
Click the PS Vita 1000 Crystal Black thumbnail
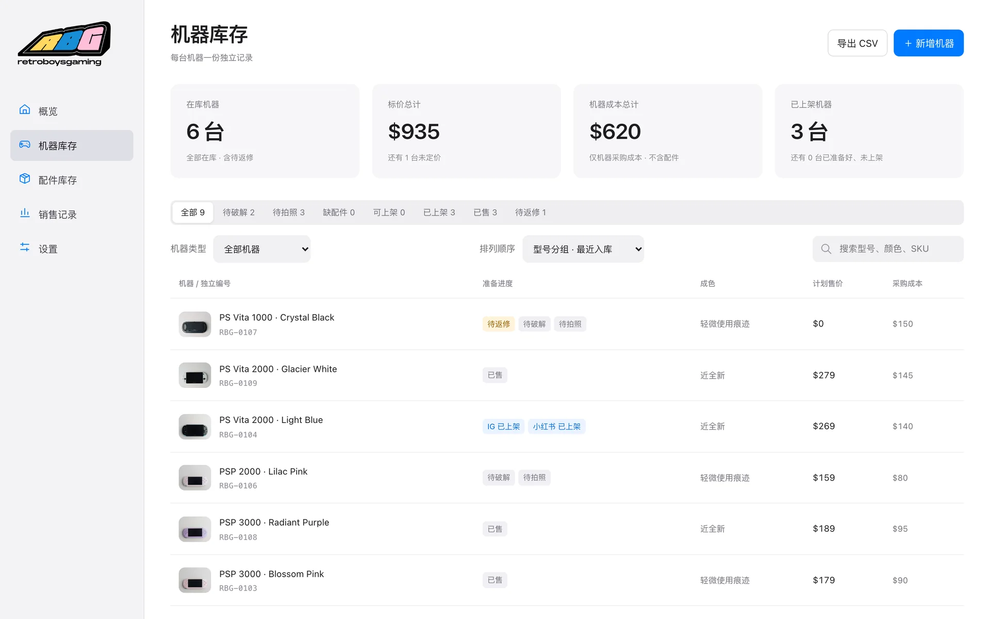195,324
